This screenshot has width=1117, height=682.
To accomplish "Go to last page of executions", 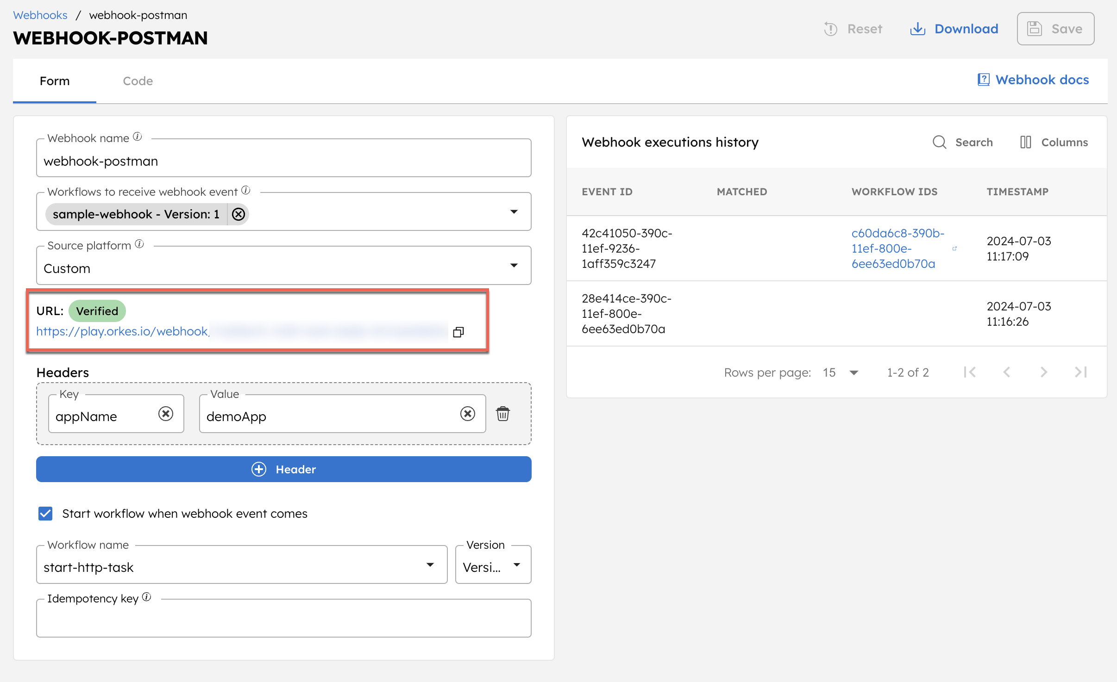I will pyautogui.click(x=1081, y=372).
